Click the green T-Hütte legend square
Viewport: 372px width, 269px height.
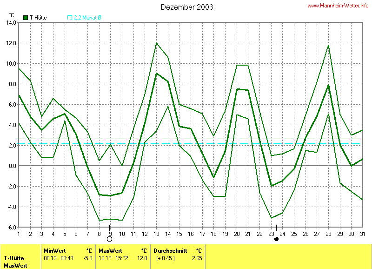(x=26, y=18)
